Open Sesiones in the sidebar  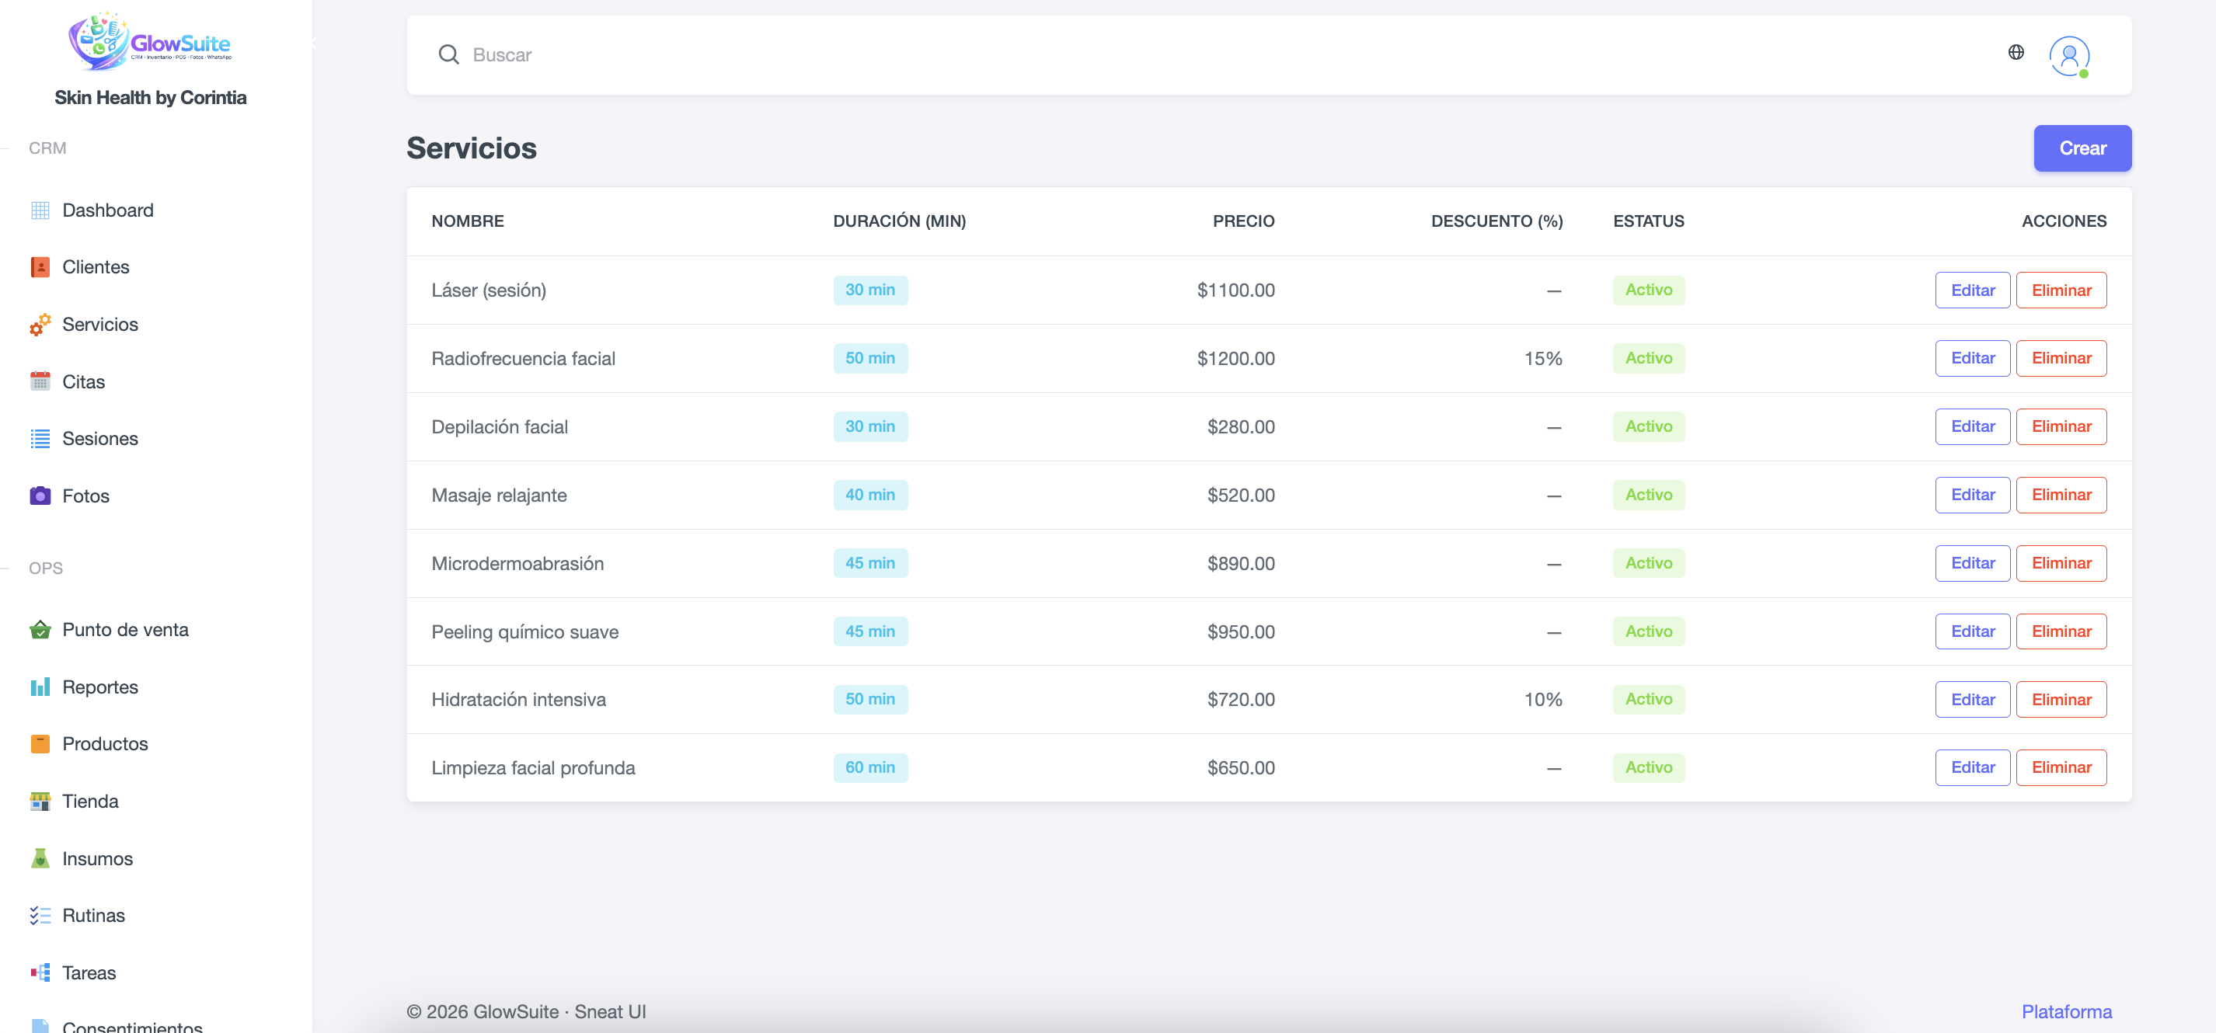[x=99, y=439]
